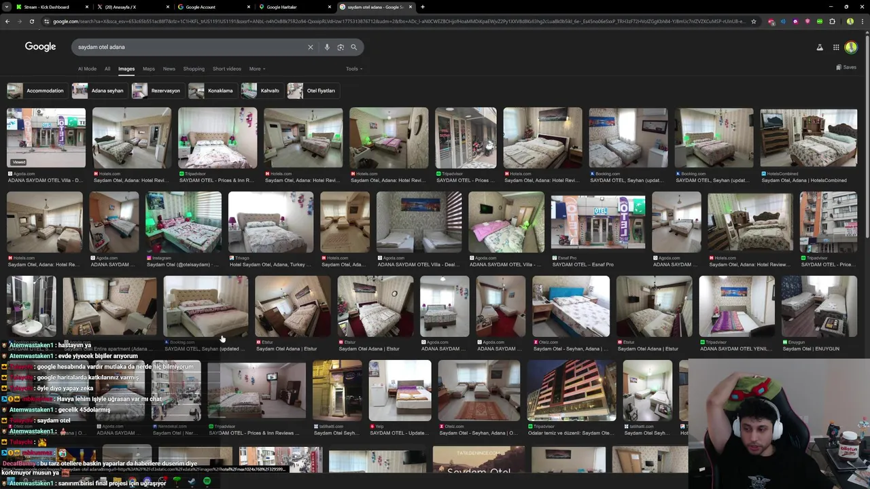Open Chrome three-dot menu
The image size is (870, 489).
863,22
